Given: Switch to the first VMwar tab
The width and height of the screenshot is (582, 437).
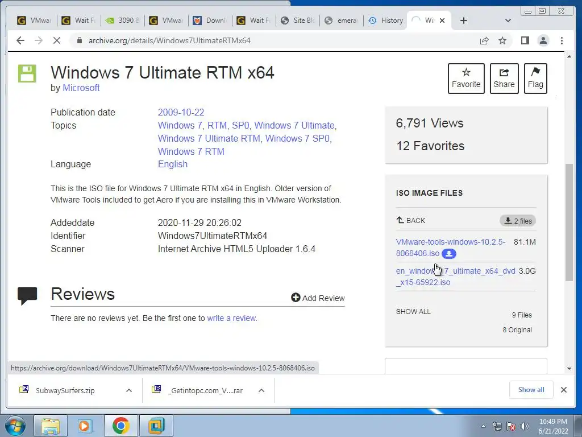Looking at the screenshot, I should 35,20.
